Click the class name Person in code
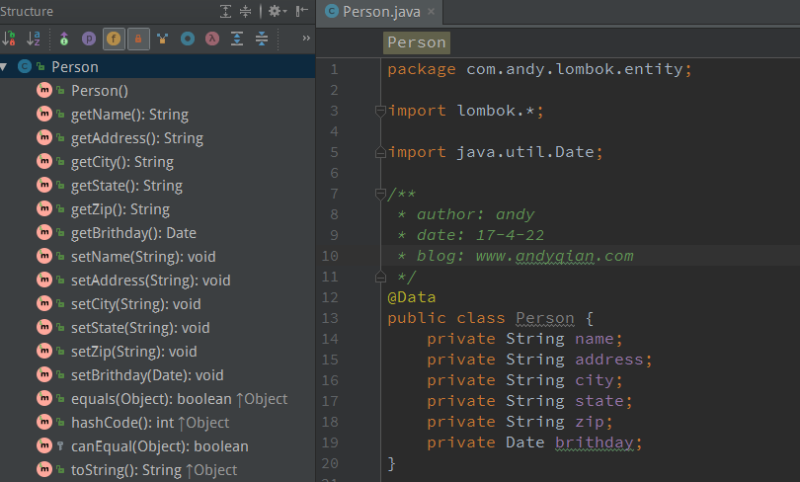Screen dimensions: 800x482 (x=545, y=318)
